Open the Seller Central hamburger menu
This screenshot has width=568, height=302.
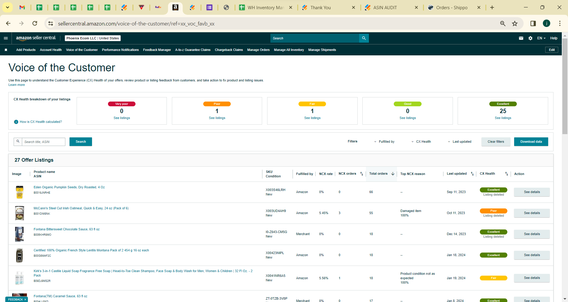(x=6, y=38)
